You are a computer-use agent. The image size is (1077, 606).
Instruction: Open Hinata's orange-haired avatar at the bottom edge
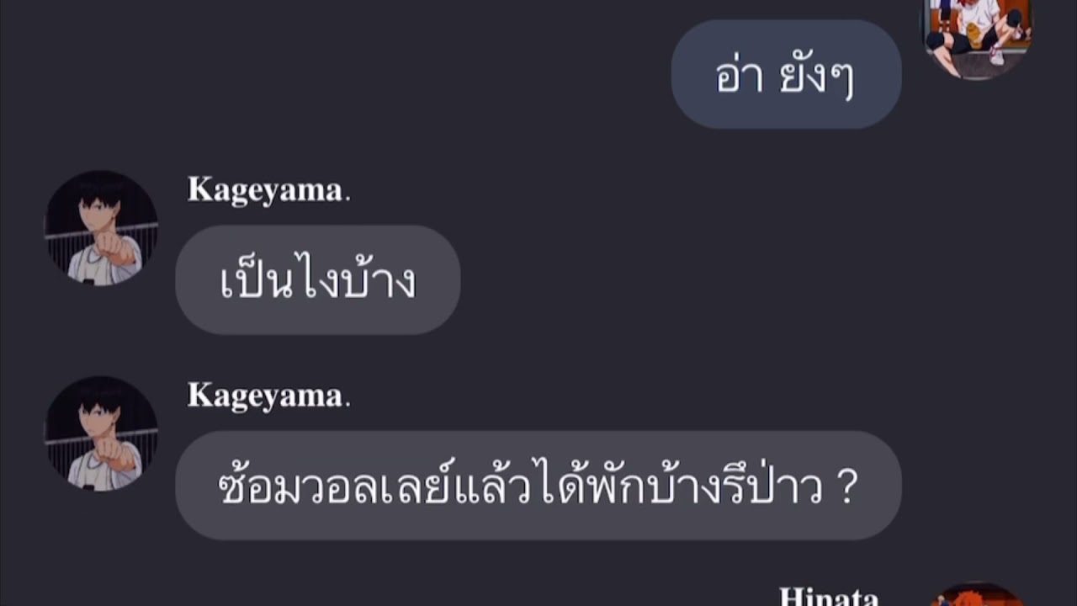tap(977, 594)
